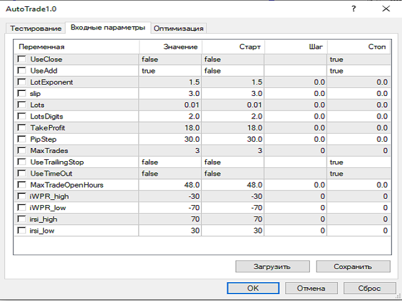Open the UseClose stop cell showing true
Image resolution: width=402 pixels, height=301 pixels.
[x=359, y=60]
